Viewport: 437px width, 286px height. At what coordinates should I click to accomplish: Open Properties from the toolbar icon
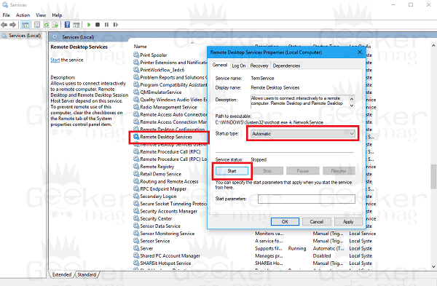pyautogui.click(x=37, y=25)
